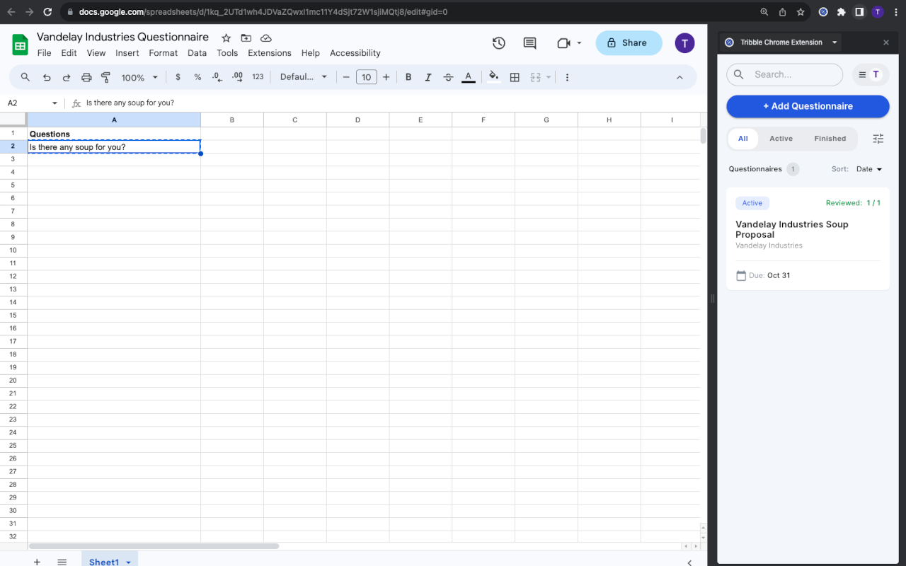Select column B header
This screenshot has height=566, width=906.
(x=231, y=120)
